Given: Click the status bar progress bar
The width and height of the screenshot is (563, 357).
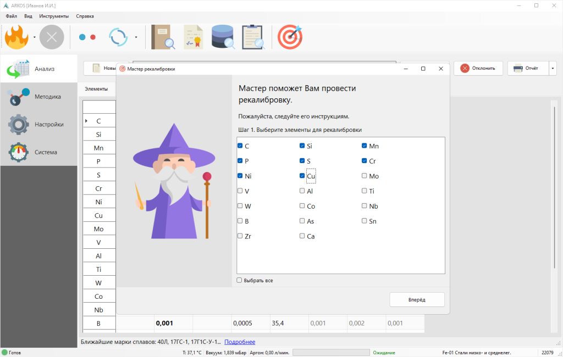Looking at the screenshot, I should tap(331, 353).
